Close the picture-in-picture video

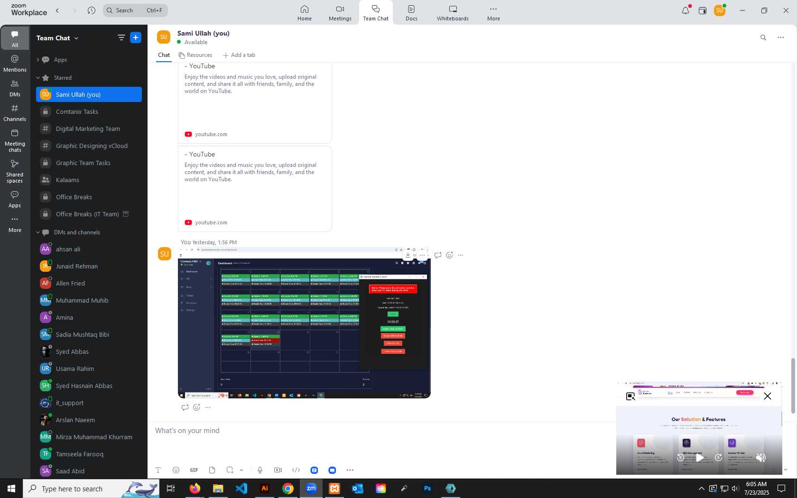pyautogui.click(x=768, y=396)
